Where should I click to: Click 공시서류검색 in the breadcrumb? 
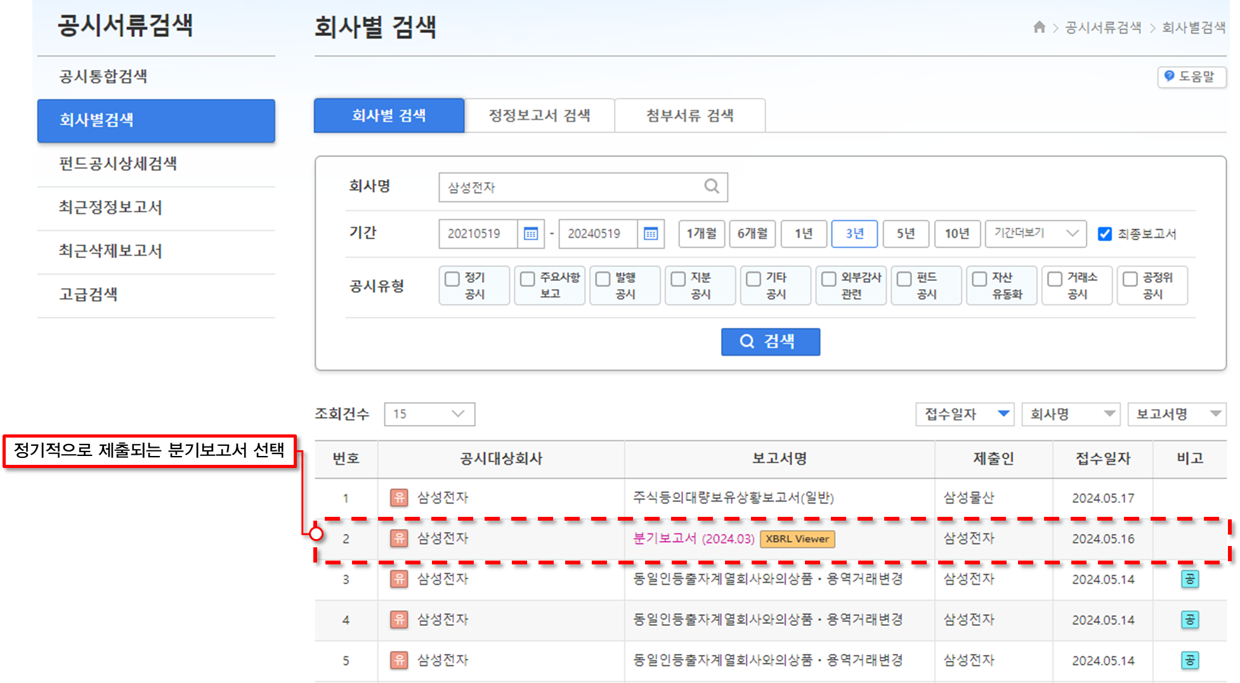coord(1103,27)
